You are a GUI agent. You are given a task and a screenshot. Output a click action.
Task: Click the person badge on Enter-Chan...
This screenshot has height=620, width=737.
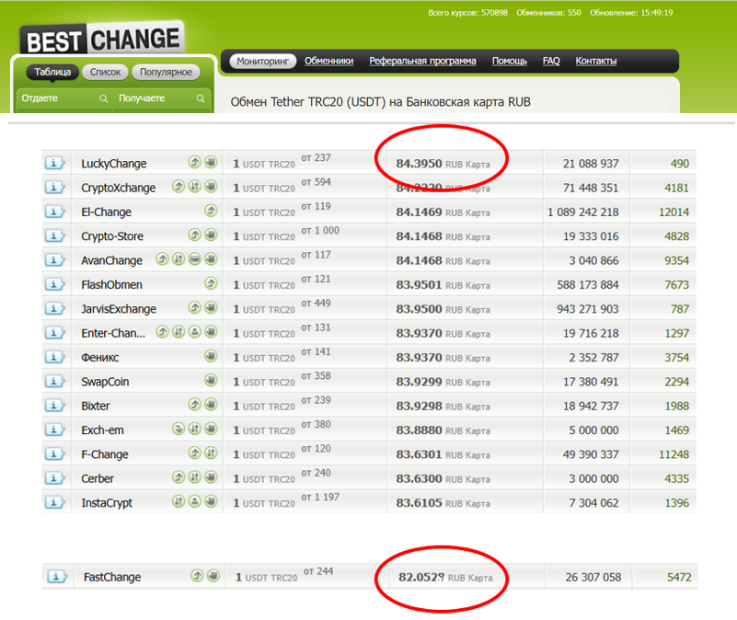(x=194, y=332)
